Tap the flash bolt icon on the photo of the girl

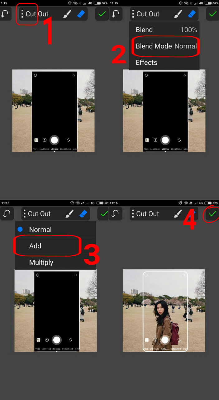coord(155,340)
